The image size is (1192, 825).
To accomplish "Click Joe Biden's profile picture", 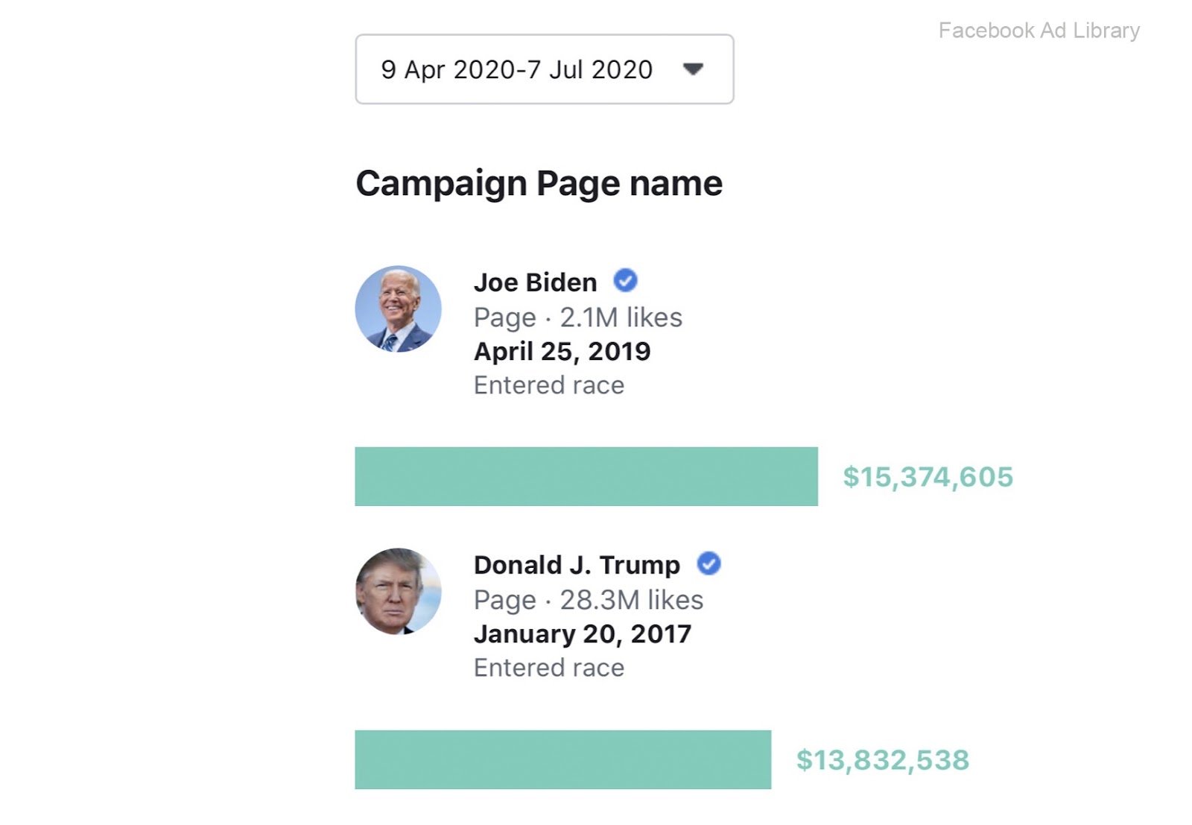I will [398, 309].
